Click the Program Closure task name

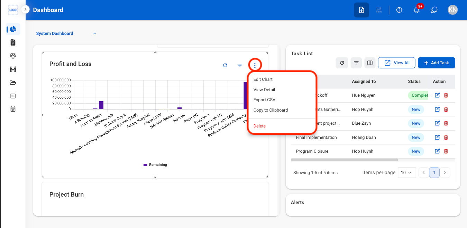tap(312, 151)
